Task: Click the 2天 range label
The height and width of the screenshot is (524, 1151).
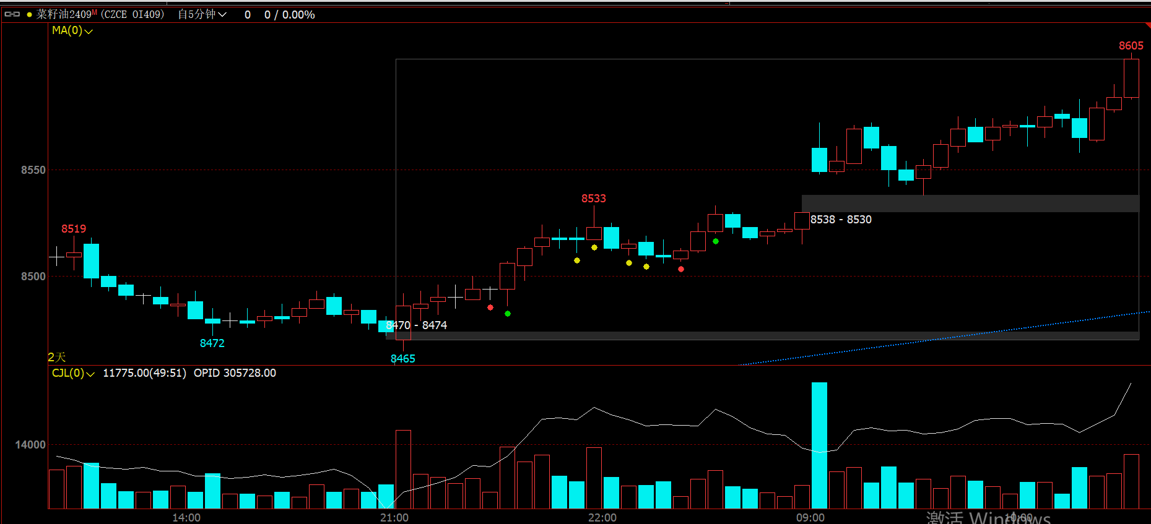Action: point(56,357)
